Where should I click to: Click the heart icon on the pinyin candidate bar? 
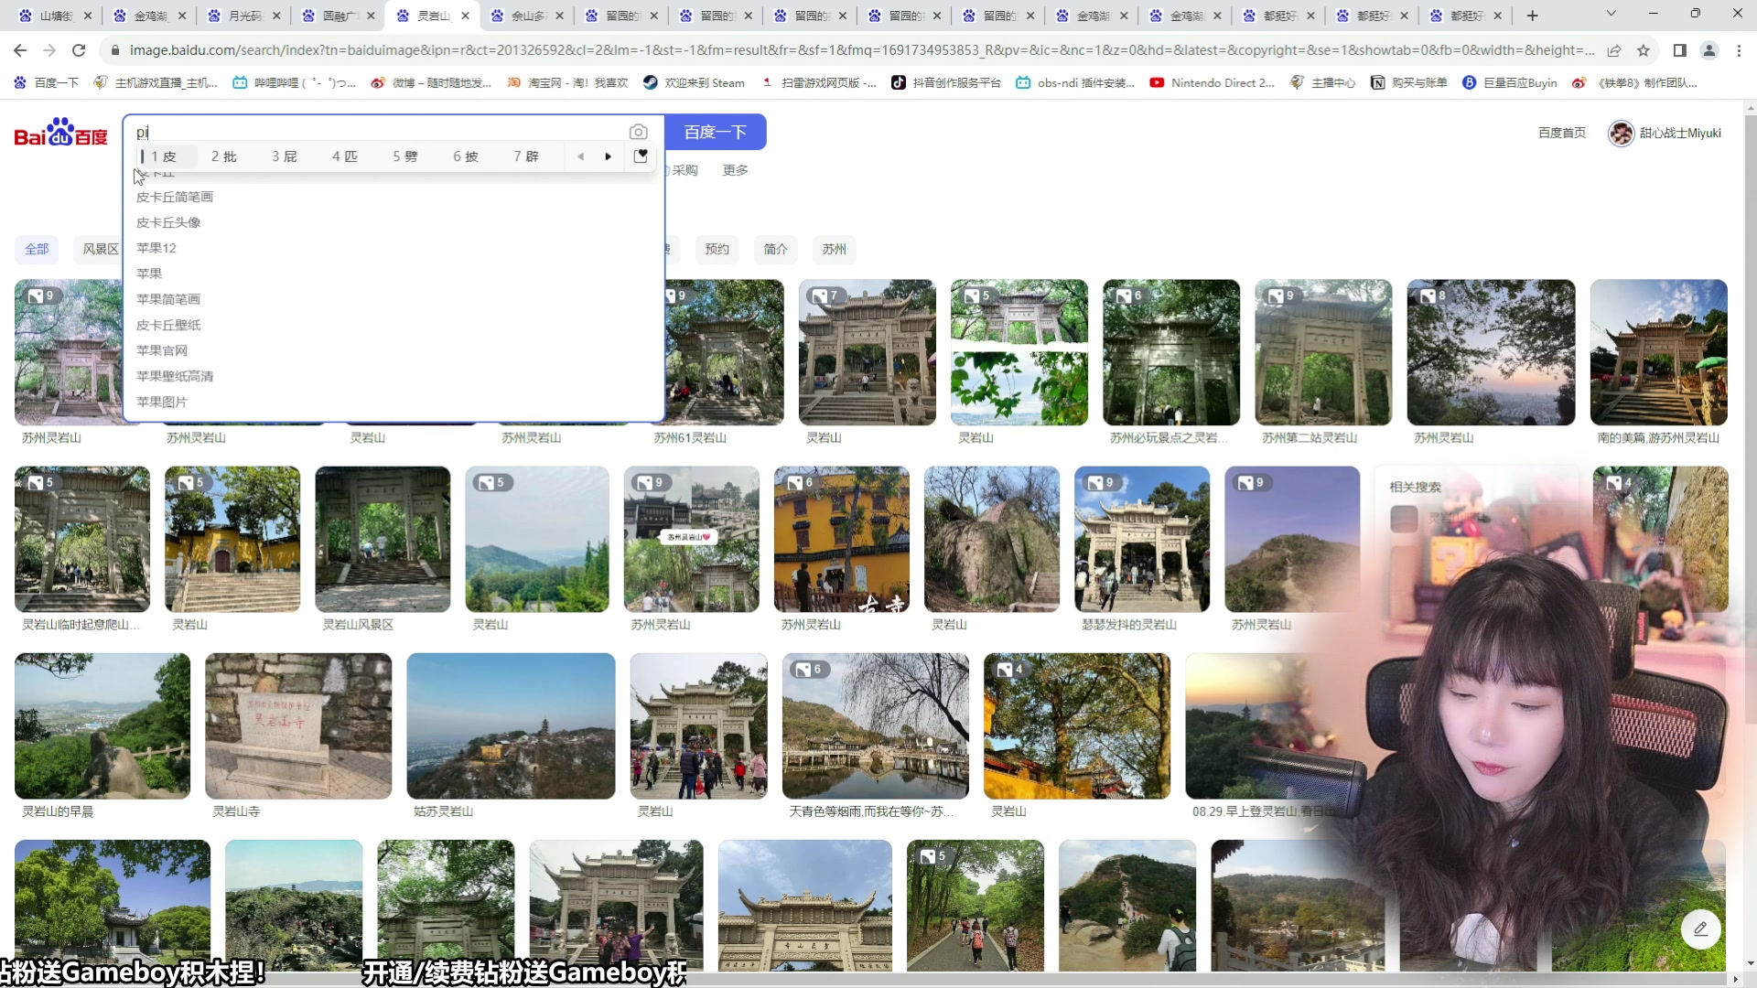[641, 156]
